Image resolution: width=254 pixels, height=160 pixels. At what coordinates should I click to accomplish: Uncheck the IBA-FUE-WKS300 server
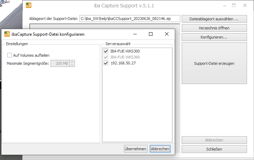(x=106, y=51)
